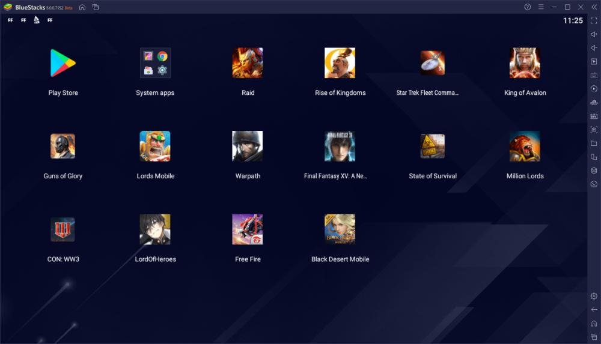Image resolution: width=601 pixels, height=344 pixels.
Task: Decrease volume using sidebar speaker minus
Action: tap(594, 48)
